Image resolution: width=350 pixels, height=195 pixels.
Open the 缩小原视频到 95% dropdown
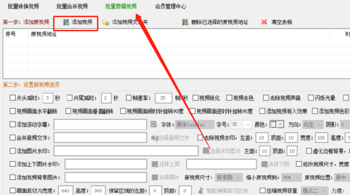pyautogui.click(x=292, y=177)
